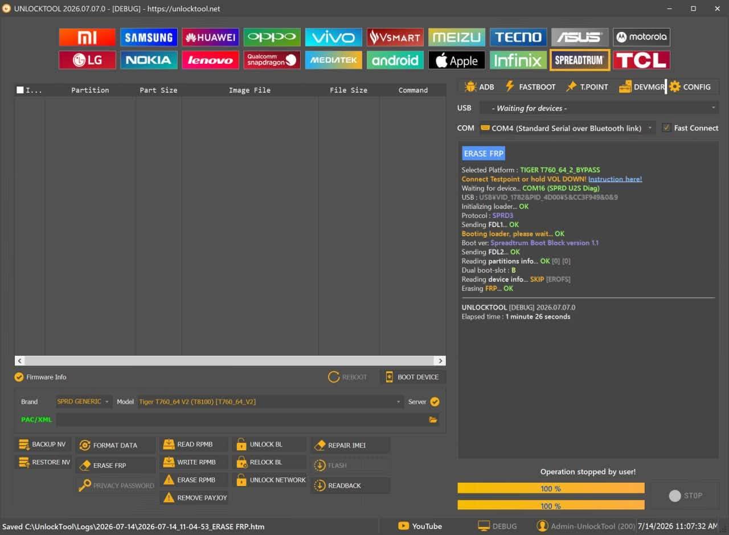Open the Motorola brand section

641,38
